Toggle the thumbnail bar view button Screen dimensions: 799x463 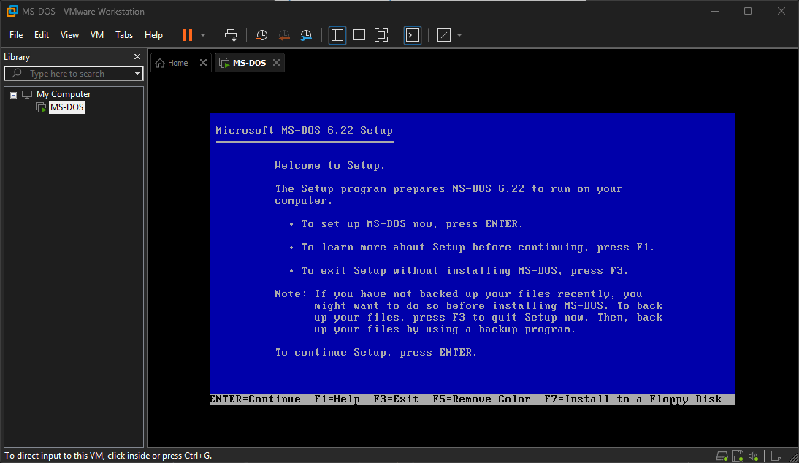coord(359,35)
